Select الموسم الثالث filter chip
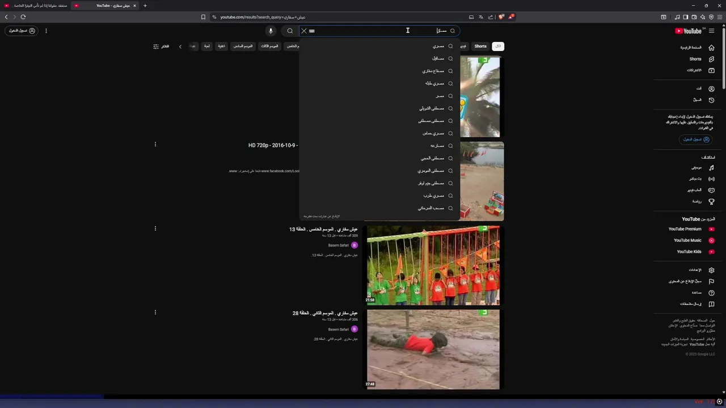726x408 pixels. coord(269,46)
